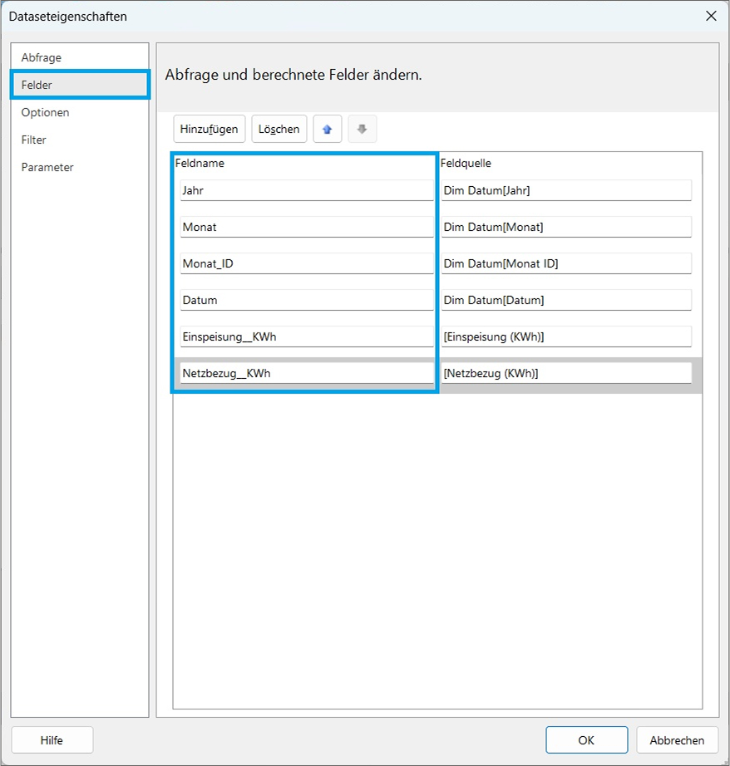This screenshot has width=730, height=766.
Task: Click Abbrechen to cancel
Action: (x=677, y=739)
